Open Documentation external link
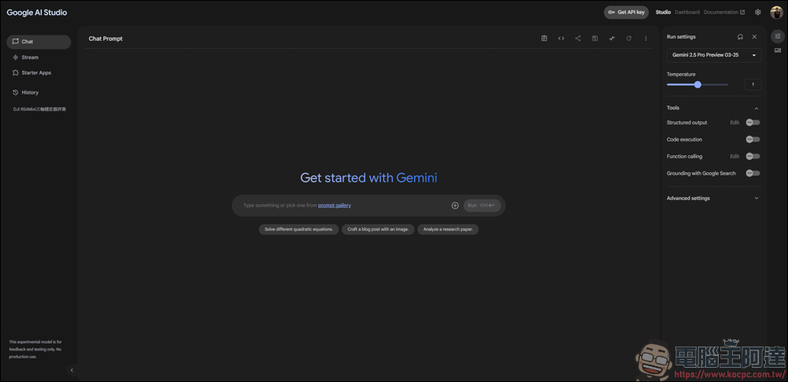 [x=724, y=12]
